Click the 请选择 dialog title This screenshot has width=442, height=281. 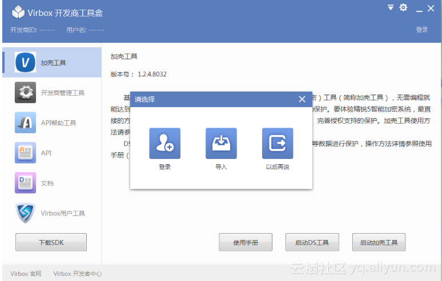coord(145,99)
